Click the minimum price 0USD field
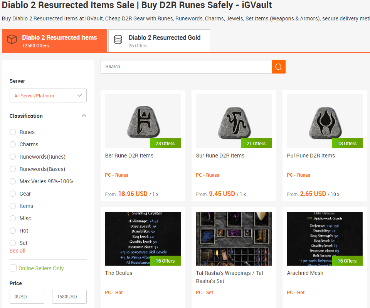The width and height of the screenshot is (370, 308). tap(27, 297)
